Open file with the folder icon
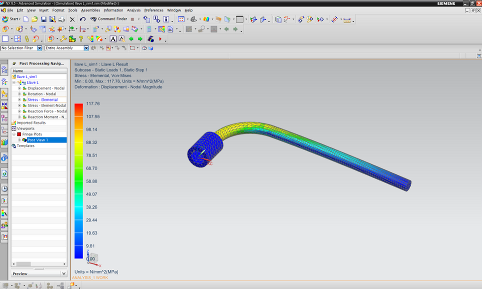482x289 pixels. 34,19
